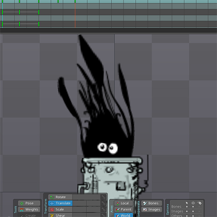Activate the Scale transform tool

(x=60, y=209)
